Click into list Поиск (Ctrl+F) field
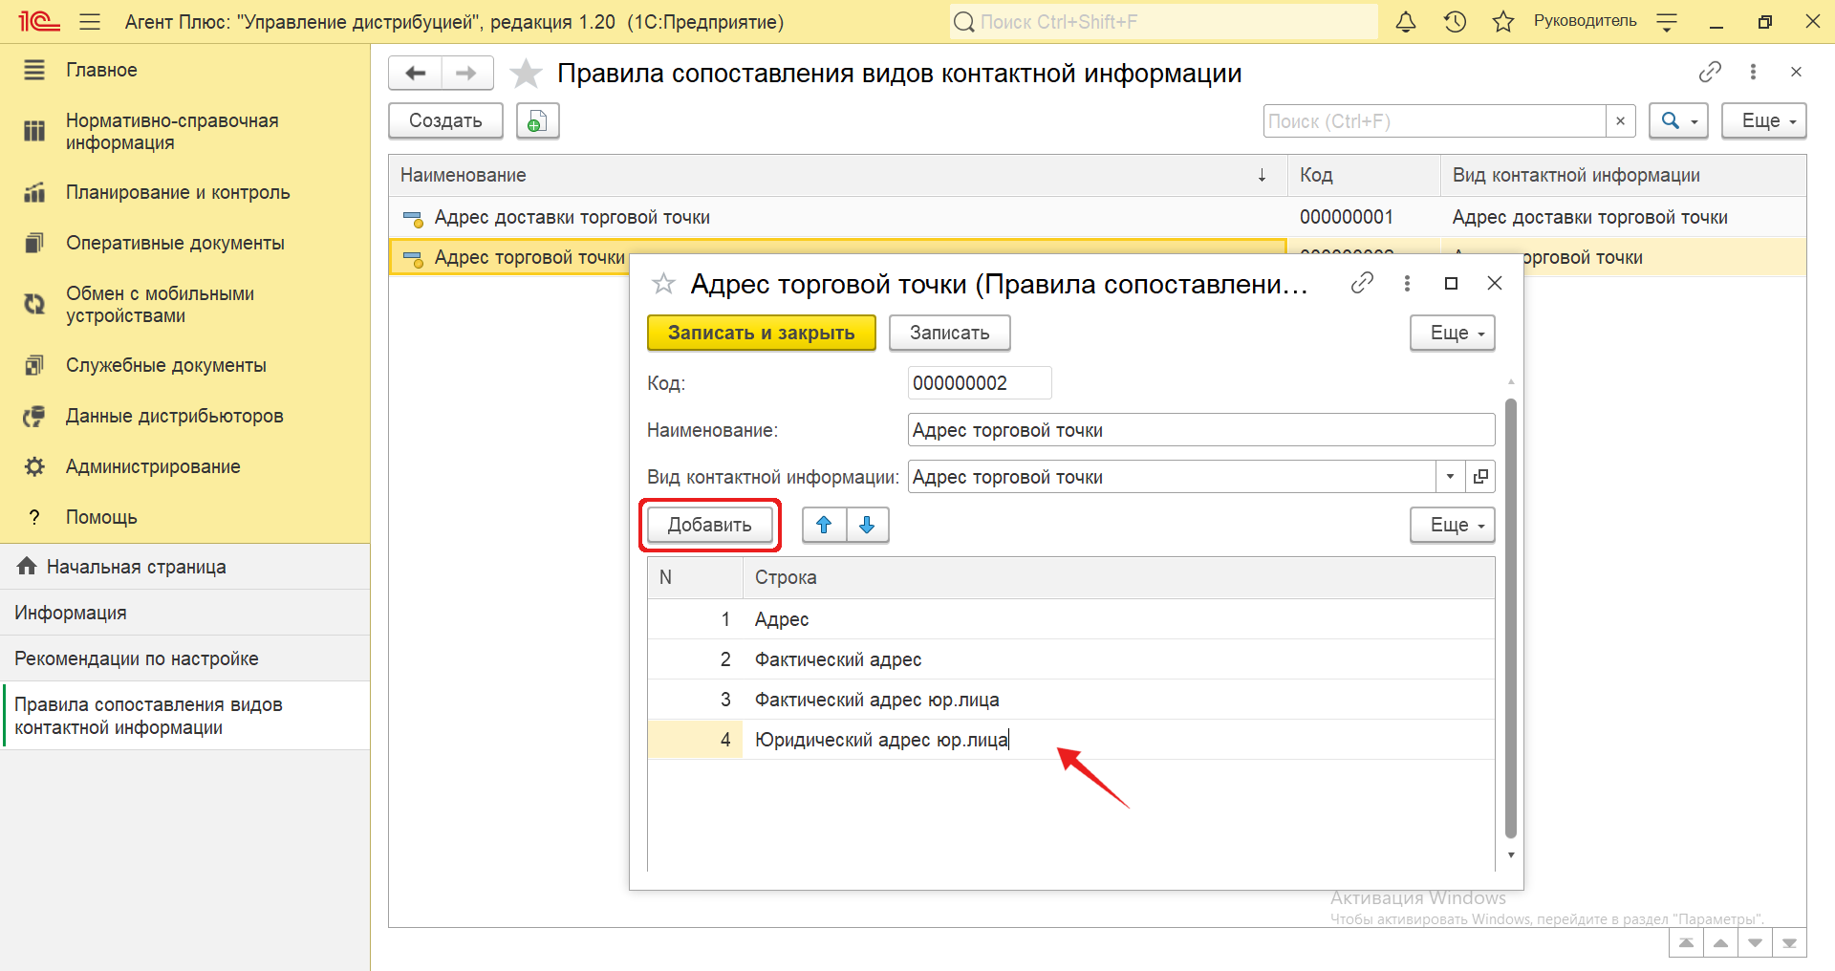 1435,121
